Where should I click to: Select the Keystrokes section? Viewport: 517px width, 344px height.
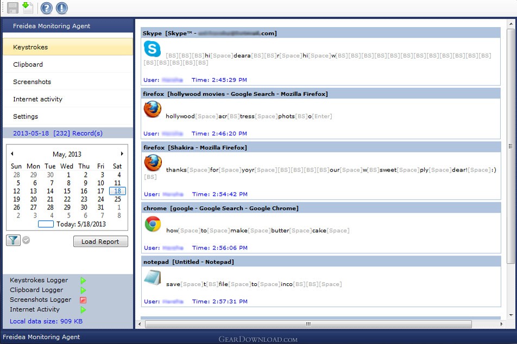[x=68, y=47]
